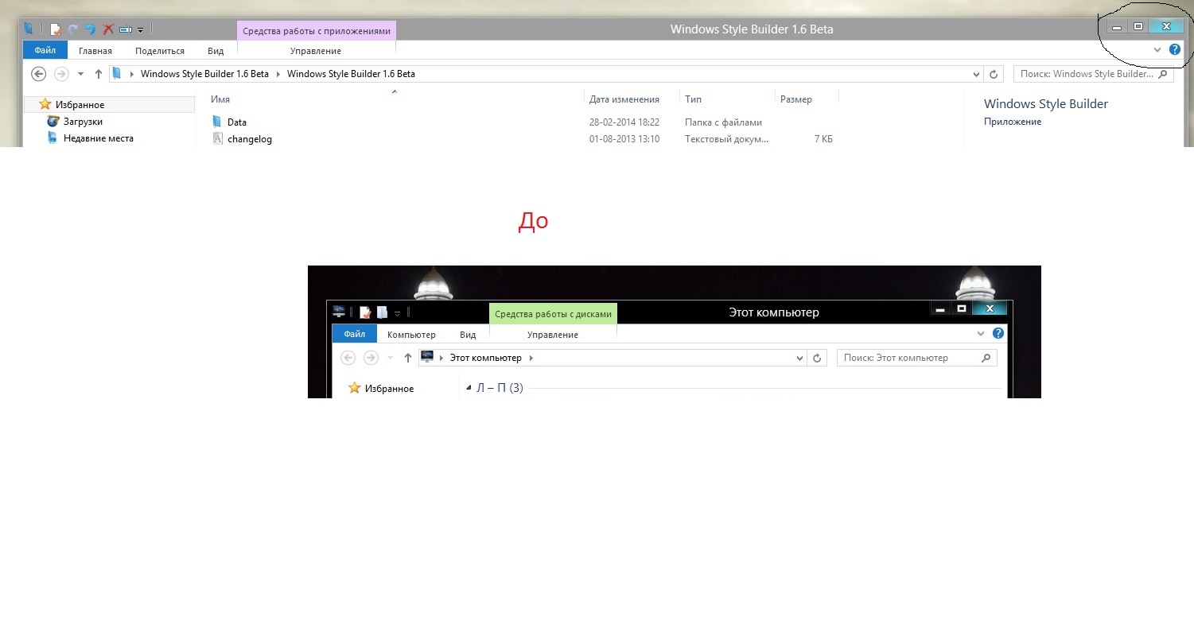Switch to the Компьютер ribbon tab
Viewport: 1194px width, 632px height.
[x=411, y=335]
